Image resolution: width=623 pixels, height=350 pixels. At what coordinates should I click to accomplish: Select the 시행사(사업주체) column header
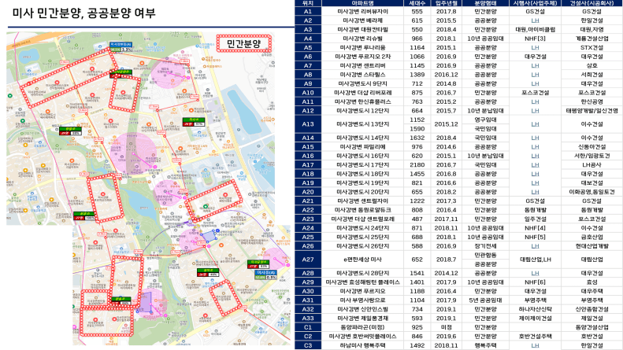[535, 3]
